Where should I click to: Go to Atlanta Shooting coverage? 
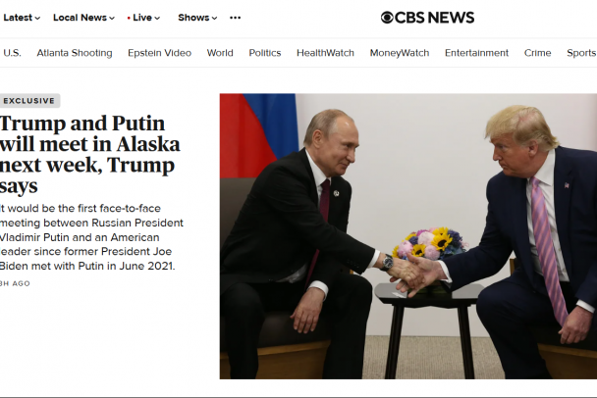point(75,53)
